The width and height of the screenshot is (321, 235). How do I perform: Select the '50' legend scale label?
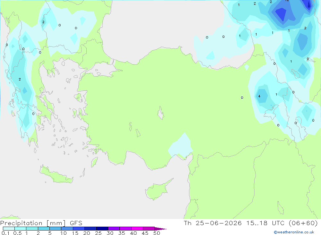(157, 233)
